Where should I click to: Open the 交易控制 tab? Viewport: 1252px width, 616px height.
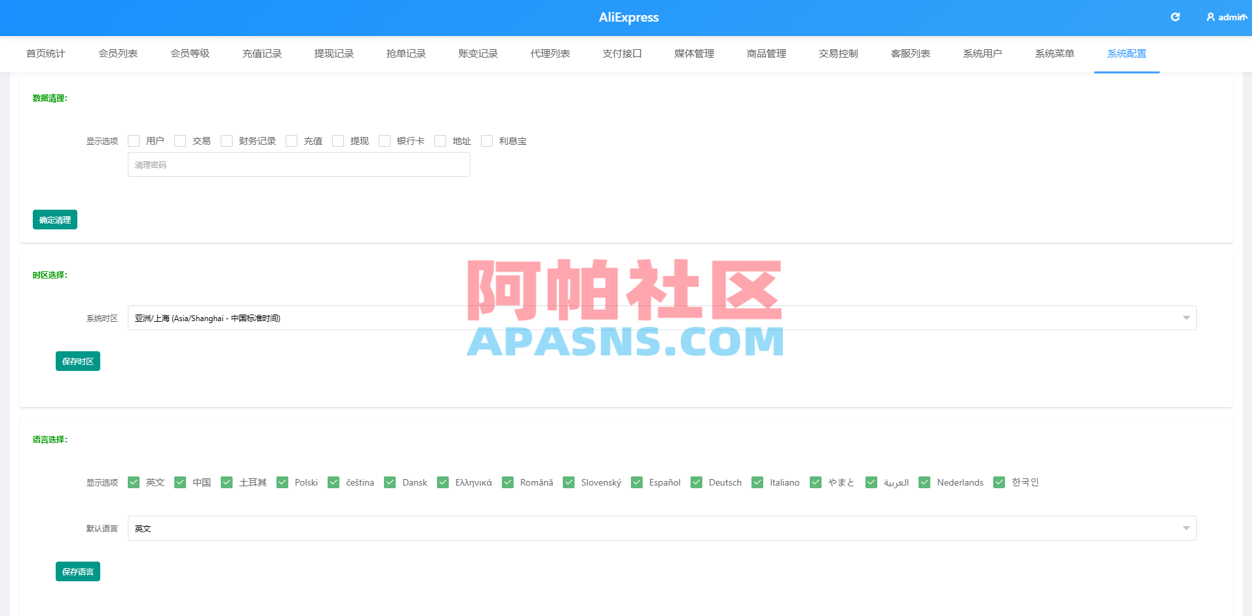click(839, 54)
